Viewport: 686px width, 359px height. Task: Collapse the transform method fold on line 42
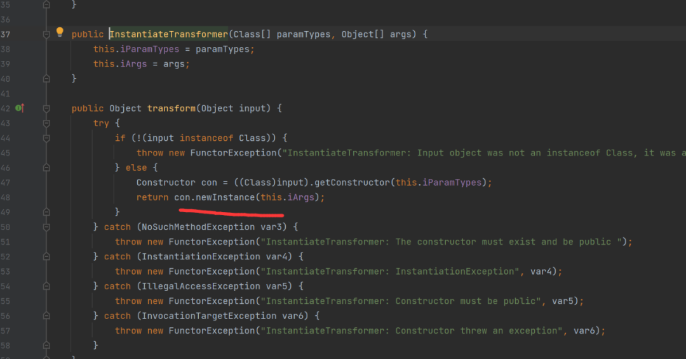coord(46,108)
